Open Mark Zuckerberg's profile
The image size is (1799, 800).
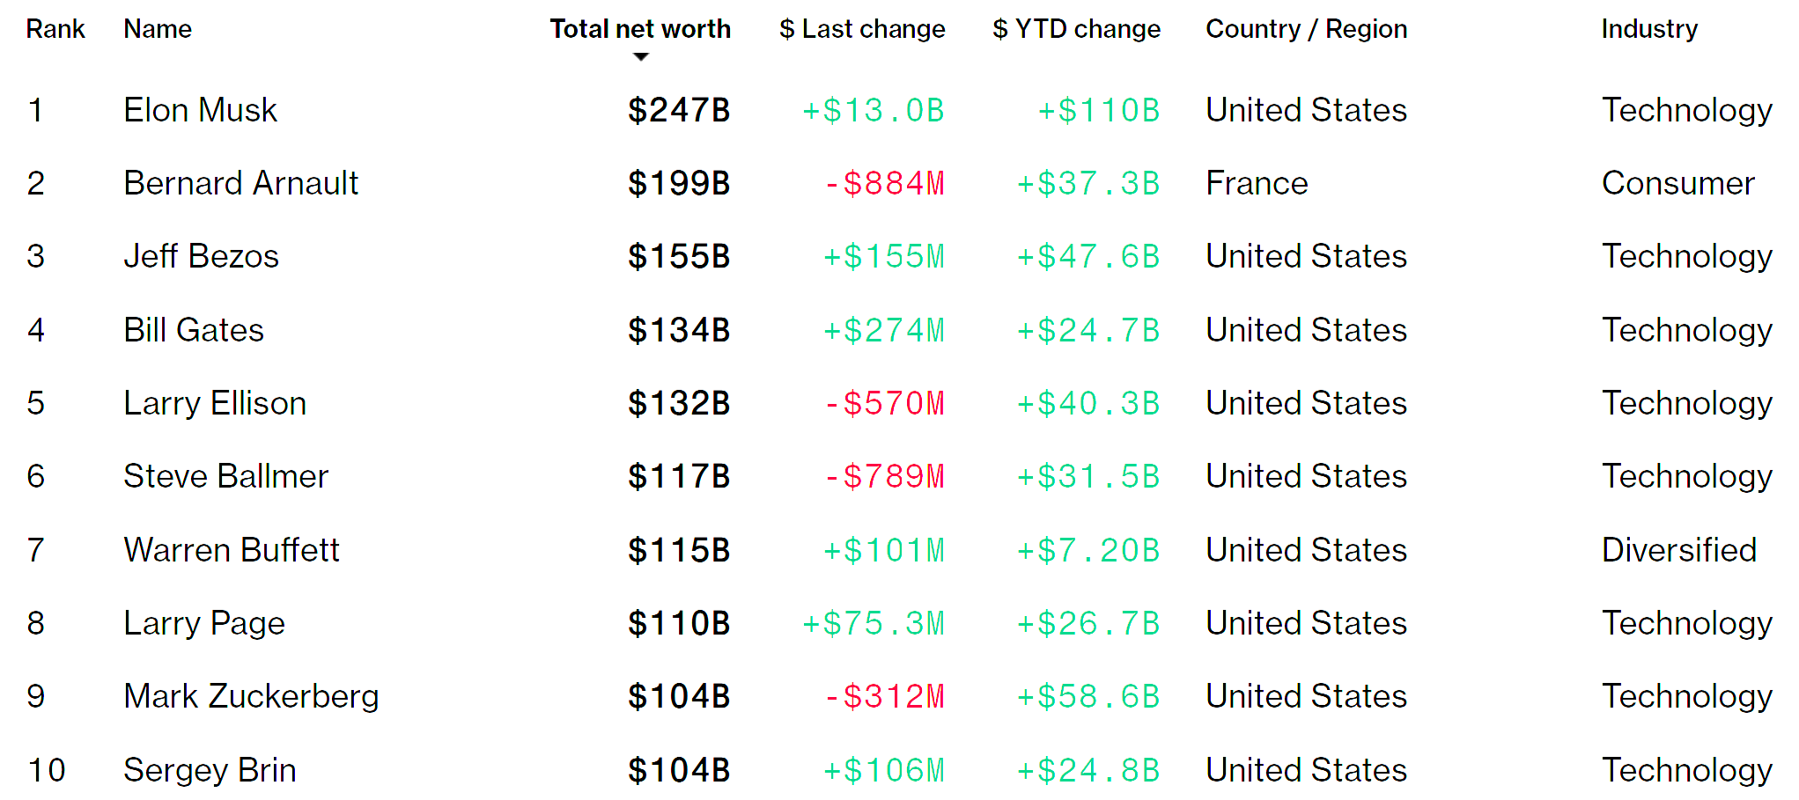coord(252,696)
